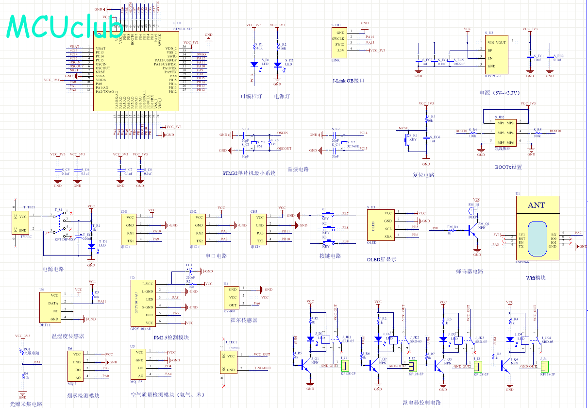Viewport: 588px width, 408px height.
Task: Select the J_JK4 SRD-05 relay symbol
Action: [532, 341]
